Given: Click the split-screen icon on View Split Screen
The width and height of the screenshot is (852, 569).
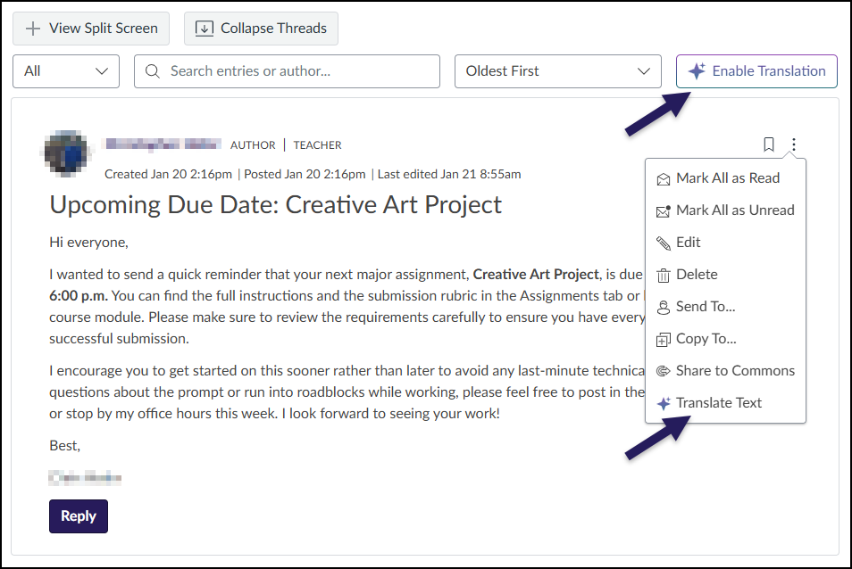Looking at the screenshot, I should coord(33,28).
